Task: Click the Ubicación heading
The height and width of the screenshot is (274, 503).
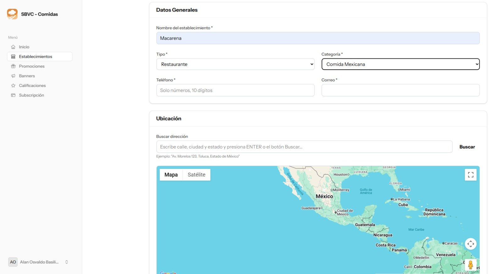Action: click(x=169, y=119)
